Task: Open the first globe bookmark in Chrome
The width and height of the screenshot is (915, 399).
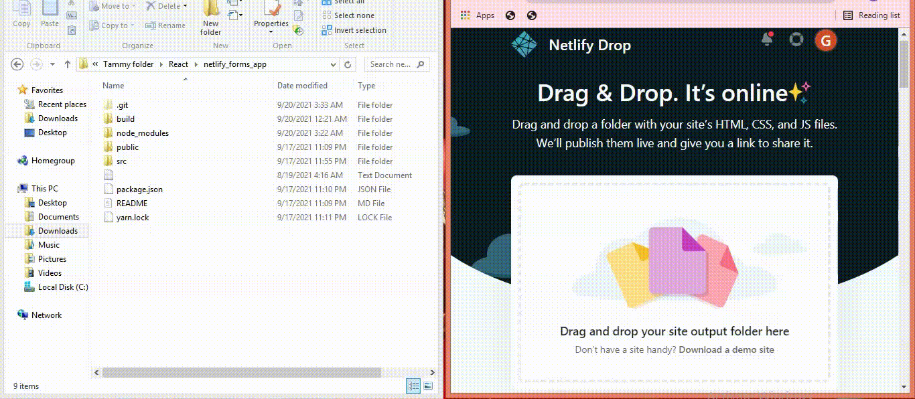Action: tap(510, 15)
